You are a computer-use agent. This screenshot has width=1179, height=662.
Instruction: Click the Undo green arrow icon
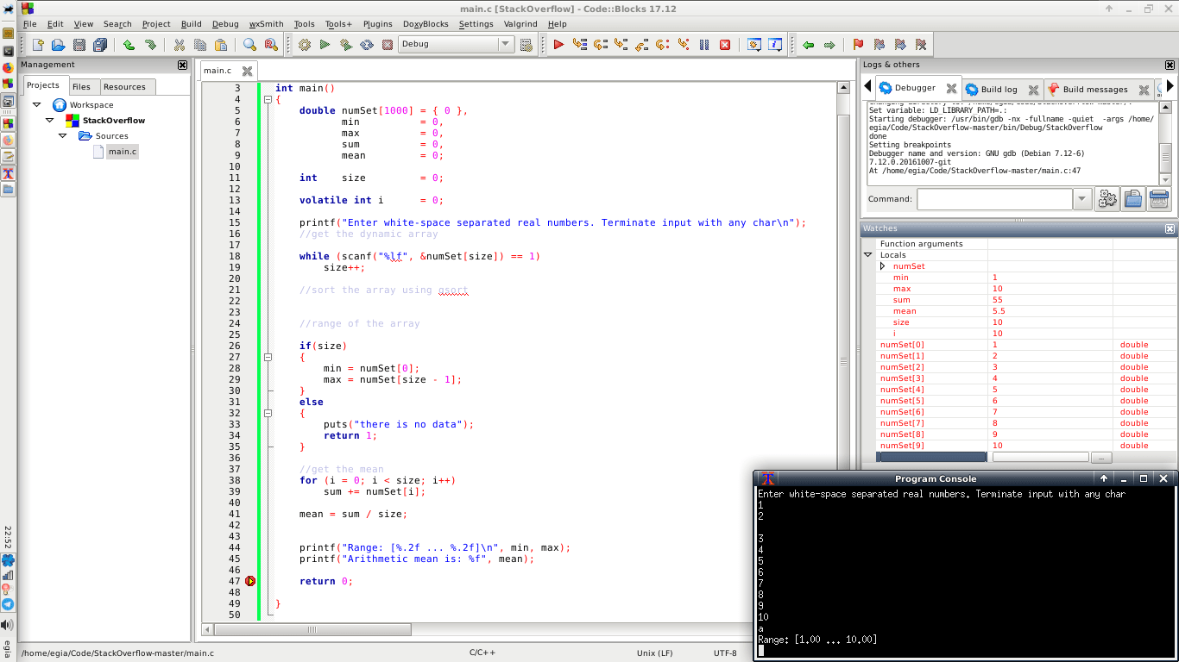click(x=129, y=45)
